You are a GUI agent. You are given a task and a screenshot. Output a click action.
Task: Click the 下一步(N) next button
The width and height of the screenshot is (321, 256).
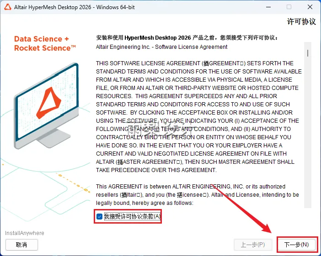(296, 245)
